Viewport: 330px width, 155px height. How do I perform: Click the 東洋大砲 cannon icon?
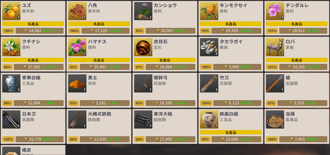pos(143,119)
